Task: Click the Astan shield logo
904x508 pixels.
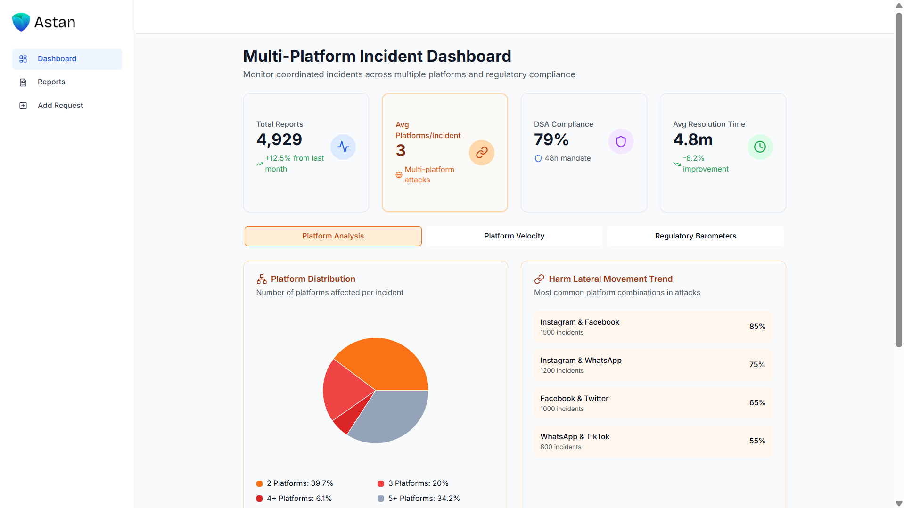Action: (21, 22)
